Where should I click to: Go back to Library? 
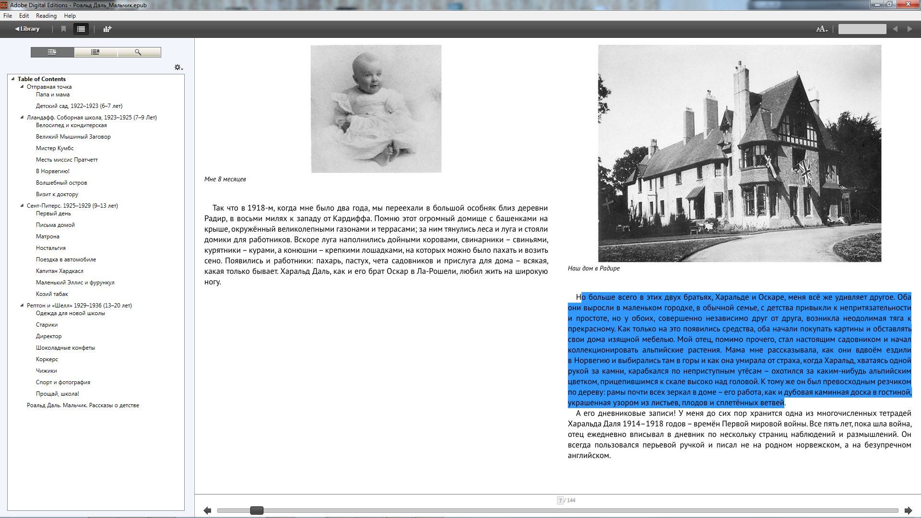[27, 29]
